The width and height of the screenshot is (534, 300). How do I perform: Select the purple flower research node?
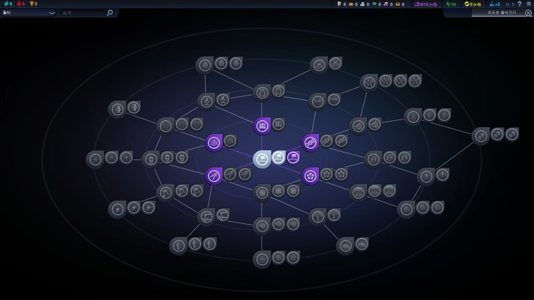310,176
